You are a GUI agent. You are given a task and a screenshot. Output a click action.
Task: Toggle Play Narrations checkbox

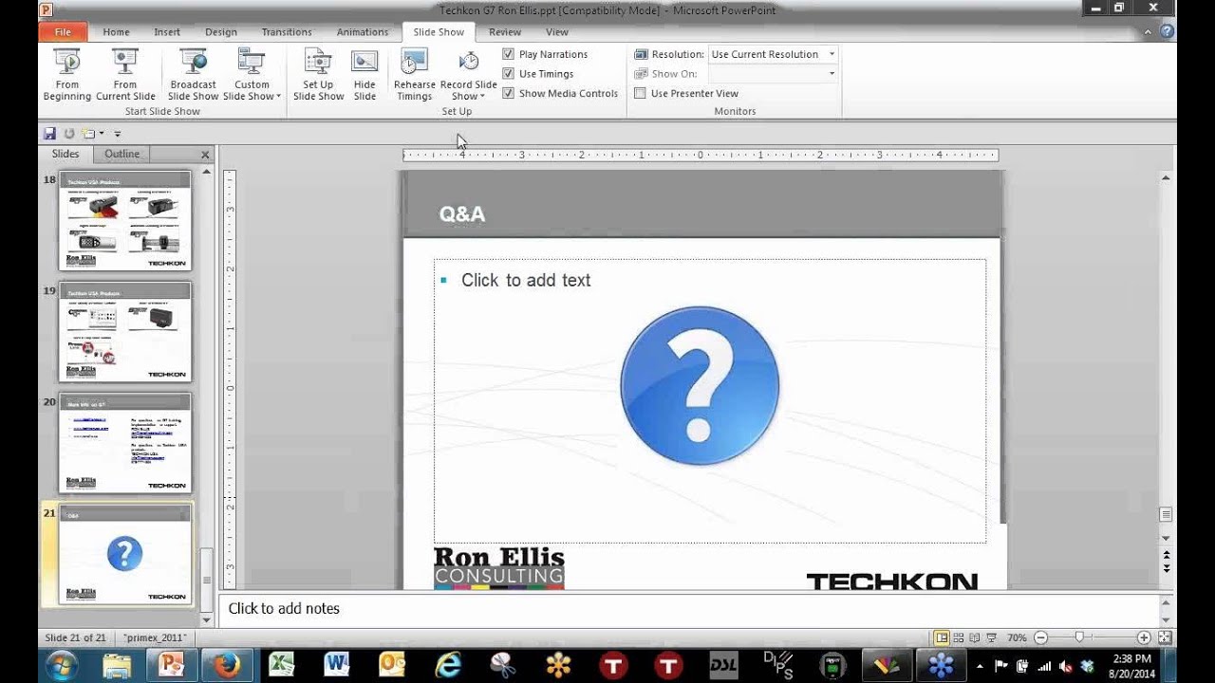(509, 54)
